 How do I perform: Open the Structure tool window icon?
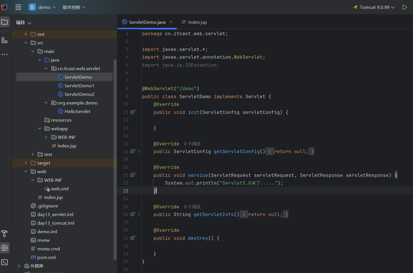(x=5, y=40)
